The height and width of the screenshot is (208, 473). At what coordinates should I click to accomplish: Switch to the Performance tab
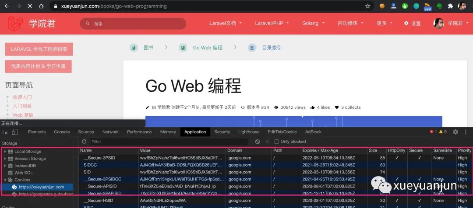(x=139, y=132)
